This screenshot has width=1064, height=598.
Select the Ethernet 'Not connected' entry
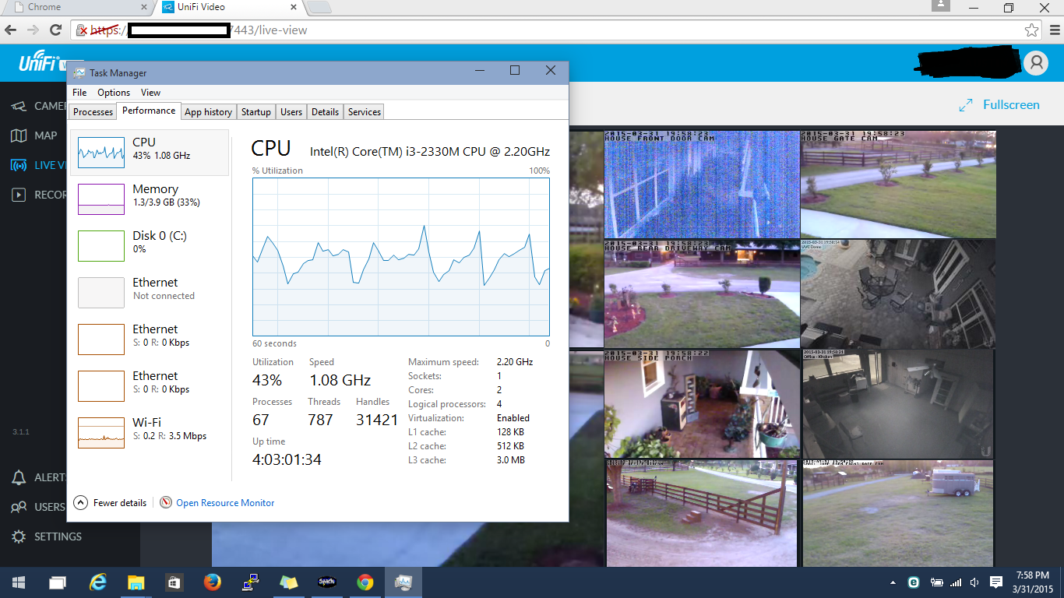[150, 293]
